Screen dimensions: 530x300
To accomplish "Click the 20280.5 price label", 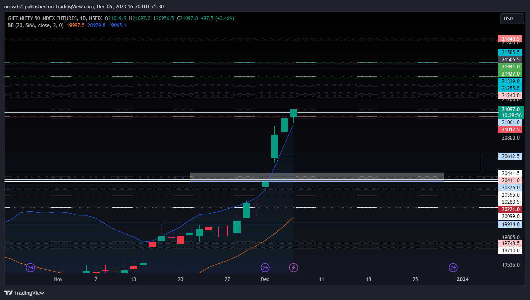I will click(x=510, y=202).
